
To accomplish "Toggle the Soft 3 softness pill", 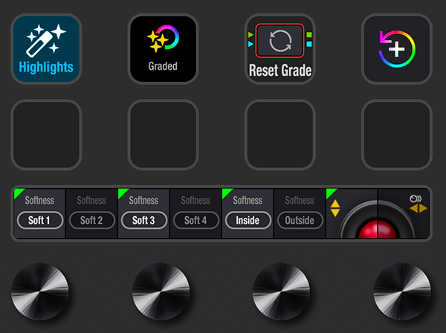I will [x=144, y=220].
